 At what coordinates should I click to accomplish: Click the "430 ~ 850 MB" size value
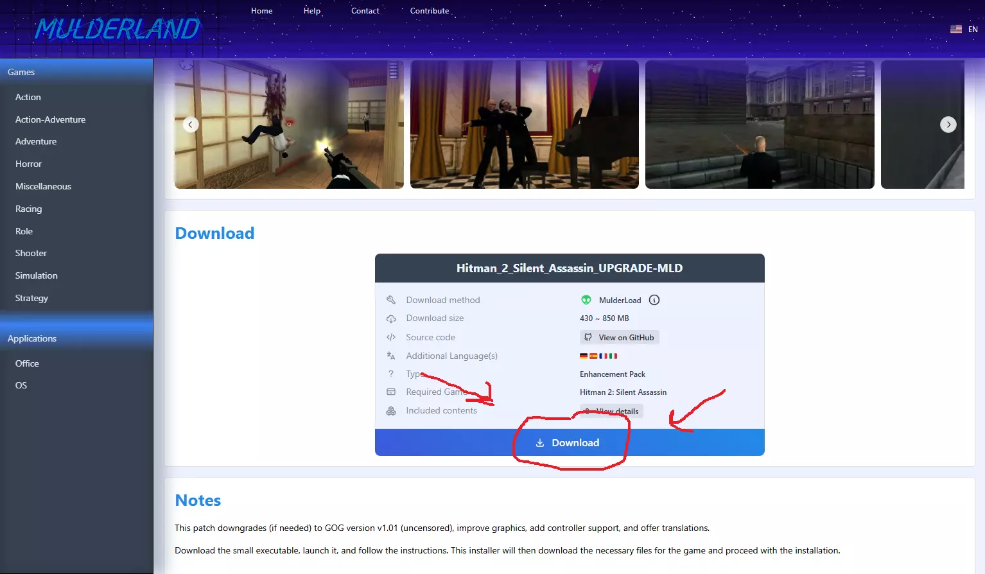coord(604,318)
